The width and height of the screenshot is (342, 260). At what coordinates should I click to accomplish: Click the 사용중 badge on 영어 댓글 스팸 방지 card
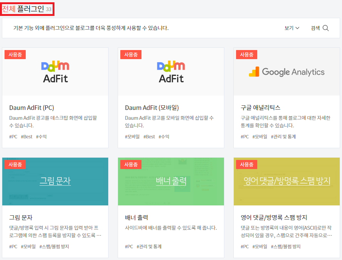click(247, 164)
